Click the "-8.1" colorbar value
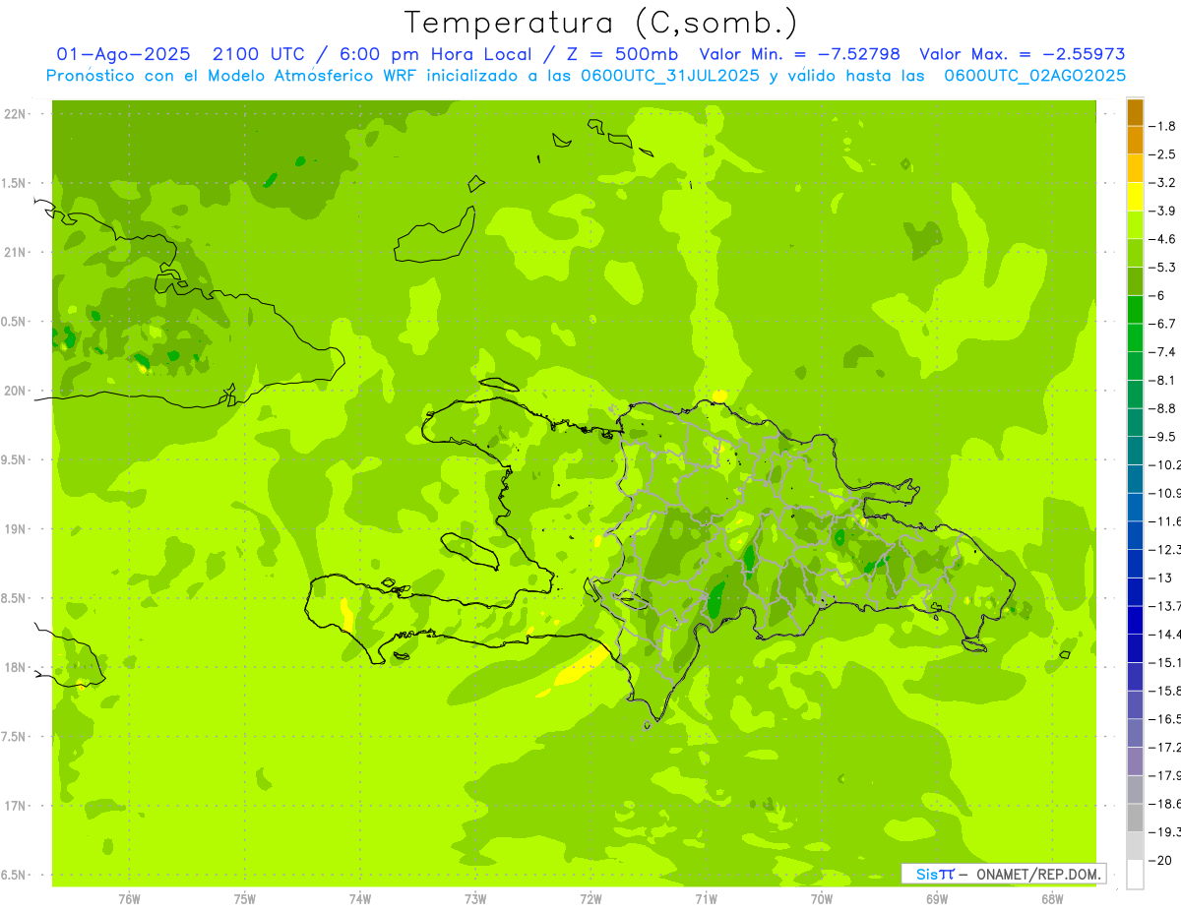The width and height of the screenshot is (1181, 912). (1163, 380)
